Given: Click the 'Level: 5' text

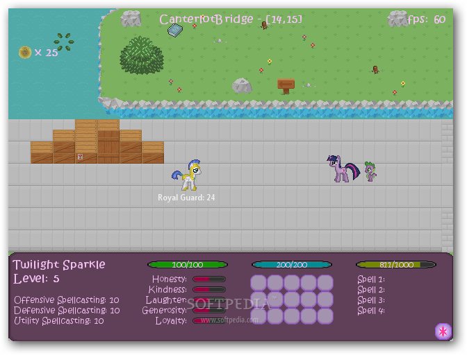Looking at the screenshot, I should coord(36,279).
